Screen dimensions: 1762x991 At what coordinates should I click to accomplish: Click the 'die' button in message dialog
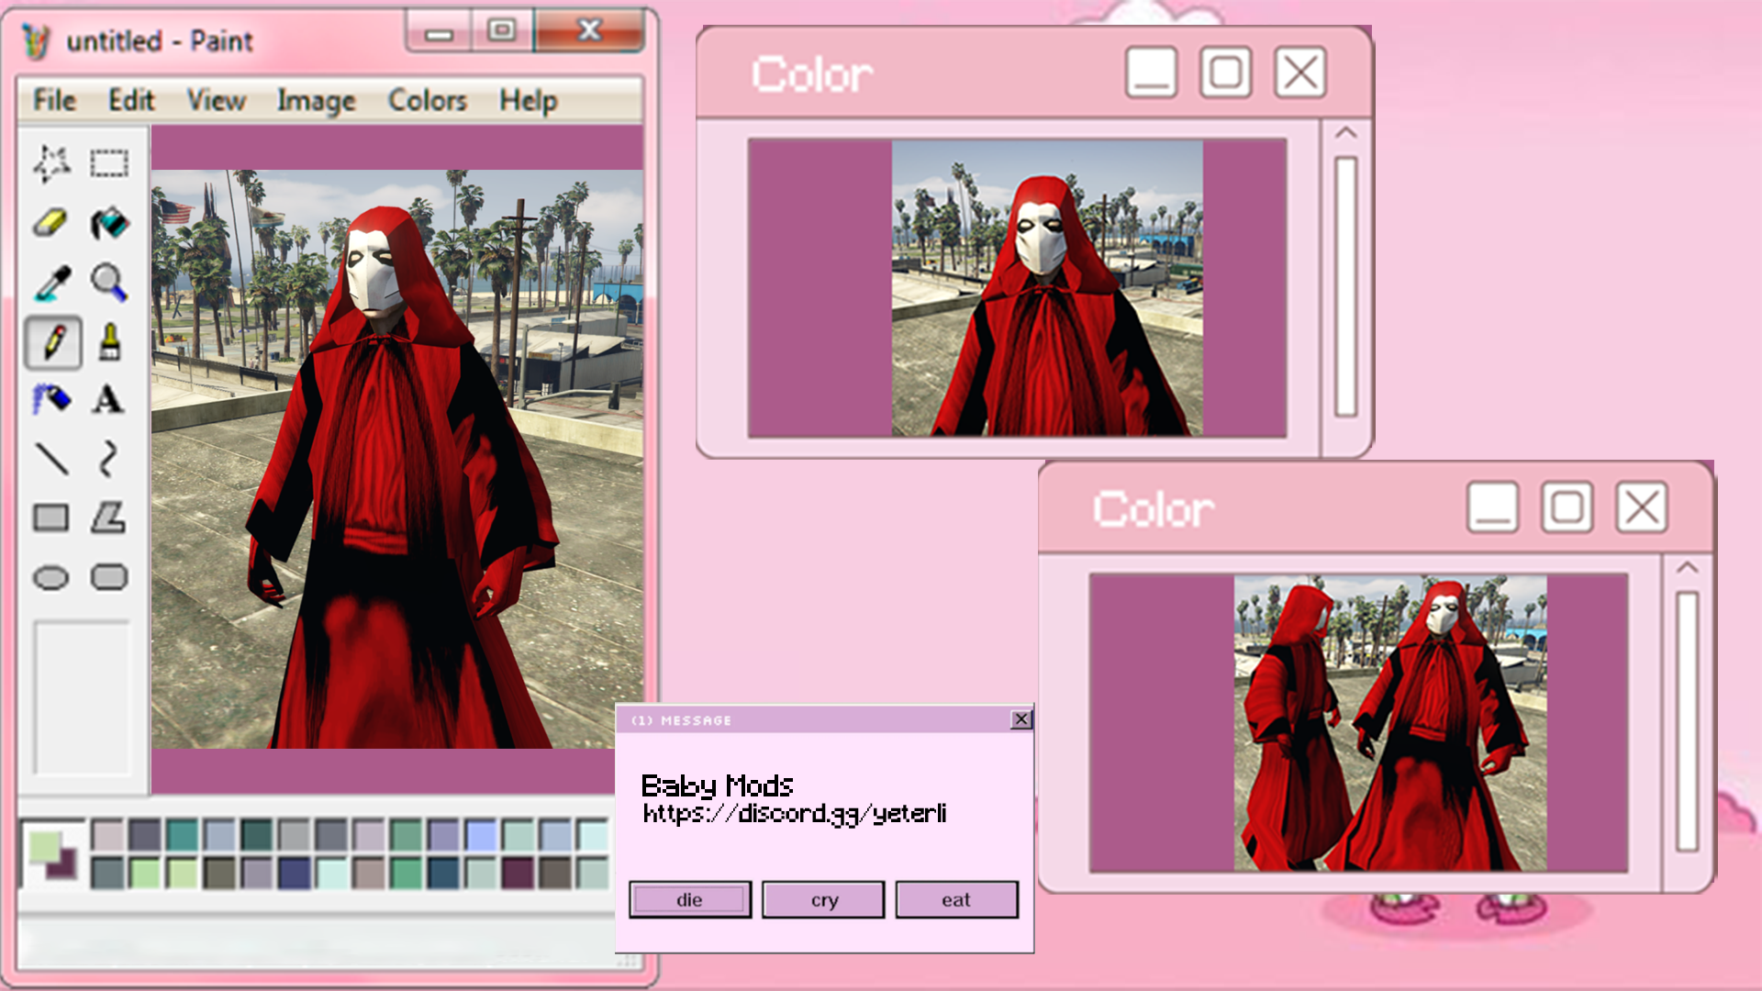pos(690,900)
